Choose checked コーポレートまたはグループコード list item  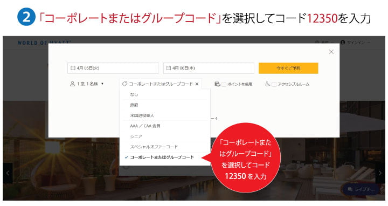coord(165,157)
